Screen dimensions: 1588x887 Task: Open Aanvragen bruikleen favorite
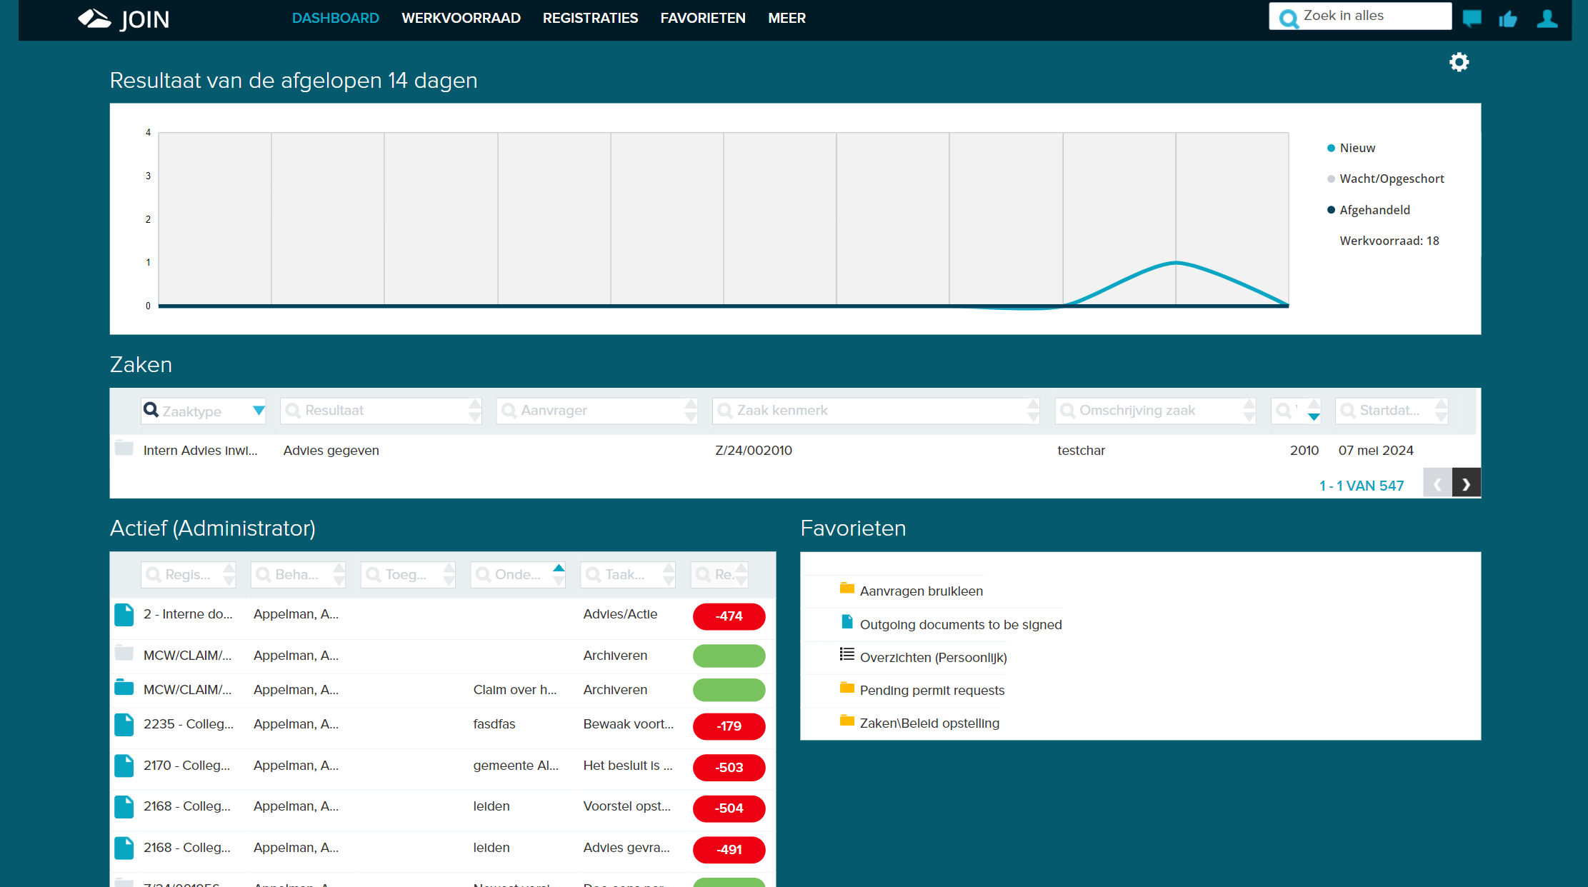click(922, 591)
